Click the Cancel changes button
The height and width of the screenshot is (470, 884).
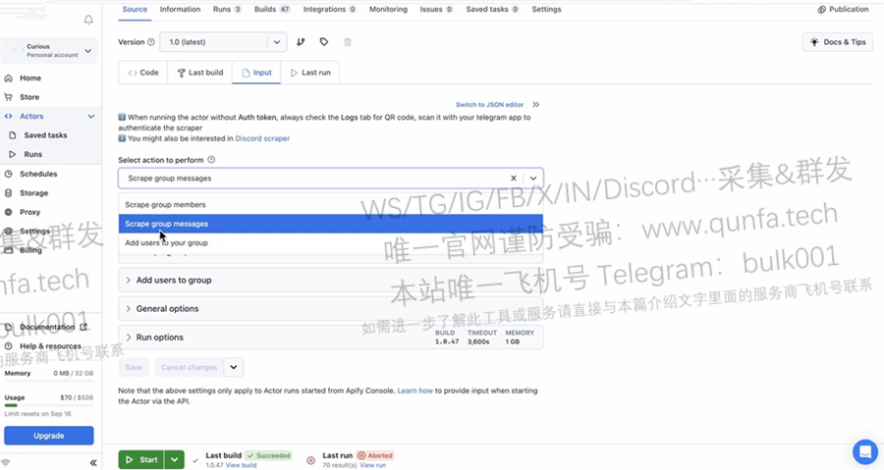189,367
